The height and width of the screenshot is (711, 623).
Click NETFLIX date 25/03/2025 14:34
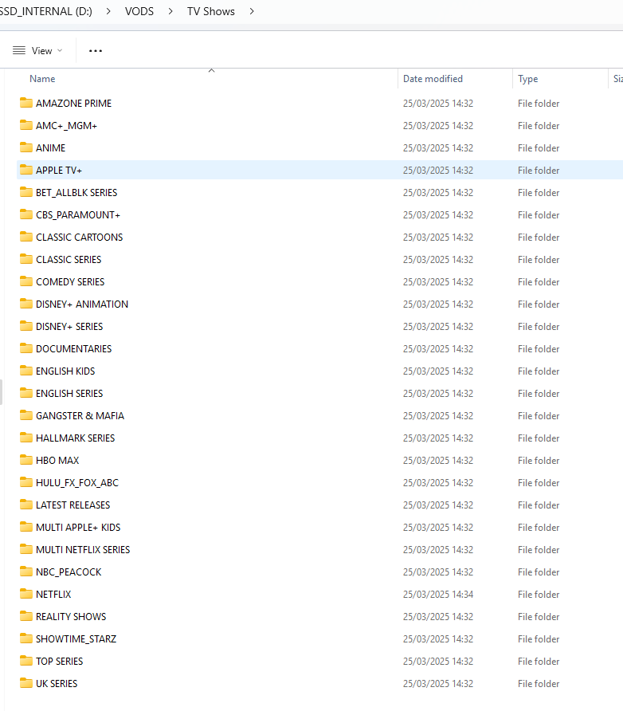(x=438, y=594)
